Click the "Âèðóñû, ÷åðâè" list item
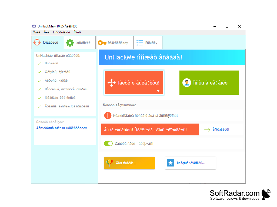277x207 pixels. tap(56, 80)
